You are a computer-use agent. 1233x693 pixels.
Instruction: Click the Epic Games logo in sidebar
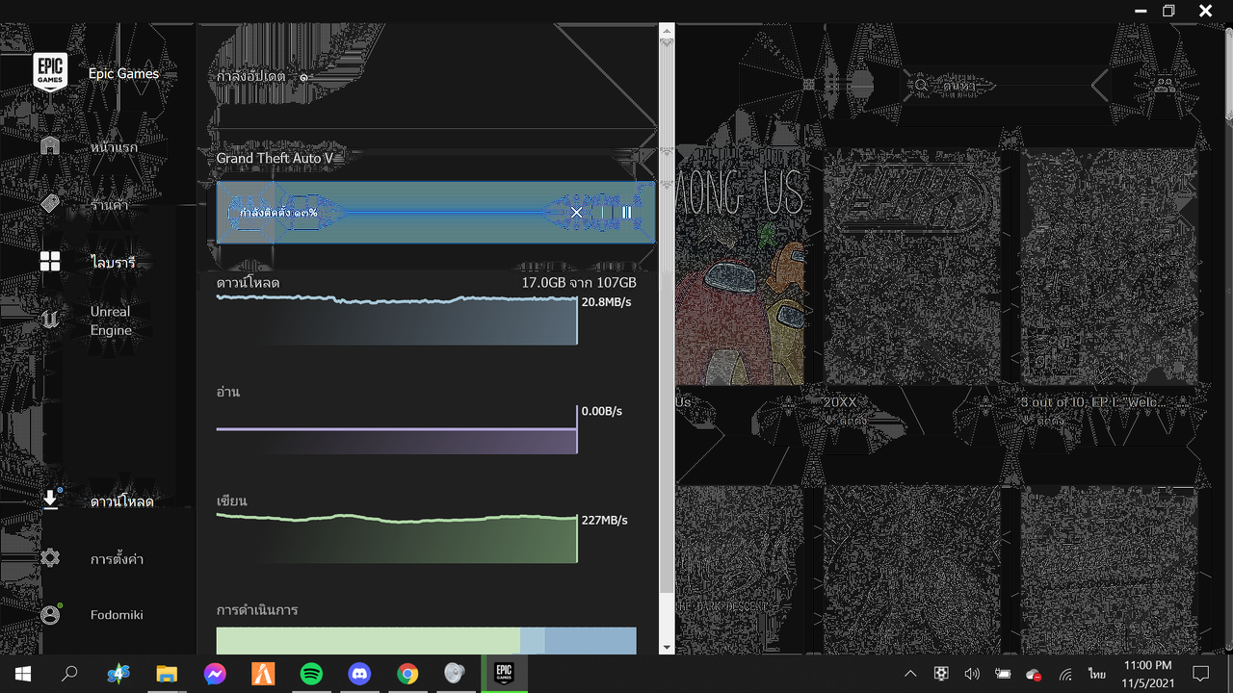(50, 72)
